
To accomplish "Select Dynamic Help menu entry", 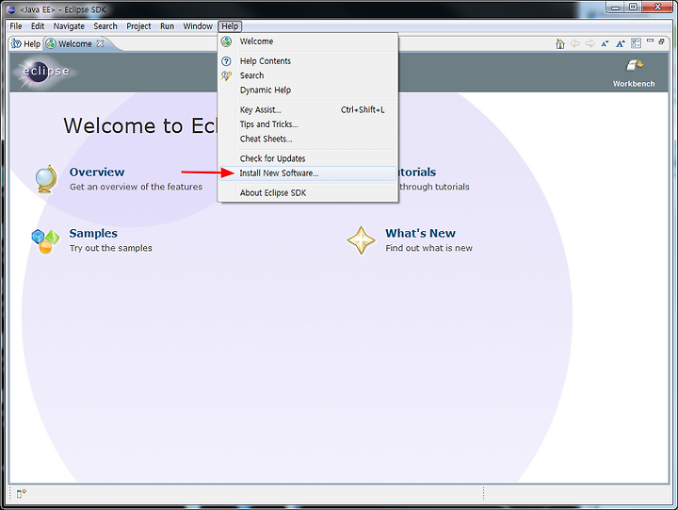I will point(308,90).
